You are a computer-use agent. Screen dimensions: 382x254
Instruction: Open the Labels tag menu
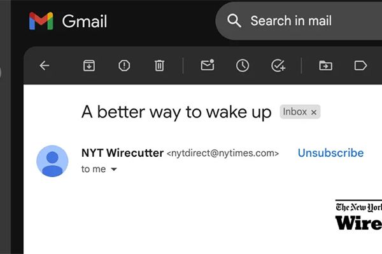(360, 65)
